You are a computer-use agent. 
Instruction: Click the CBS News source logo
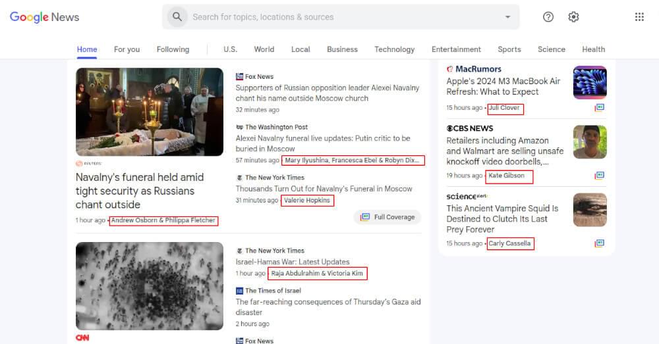[470, 128]
